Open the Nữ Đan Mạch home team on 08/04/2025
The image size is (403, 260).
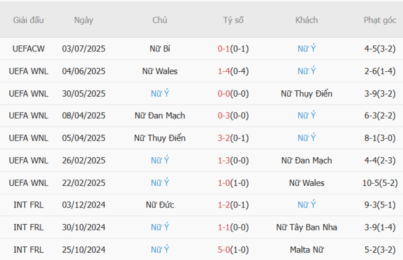(159, 116)
